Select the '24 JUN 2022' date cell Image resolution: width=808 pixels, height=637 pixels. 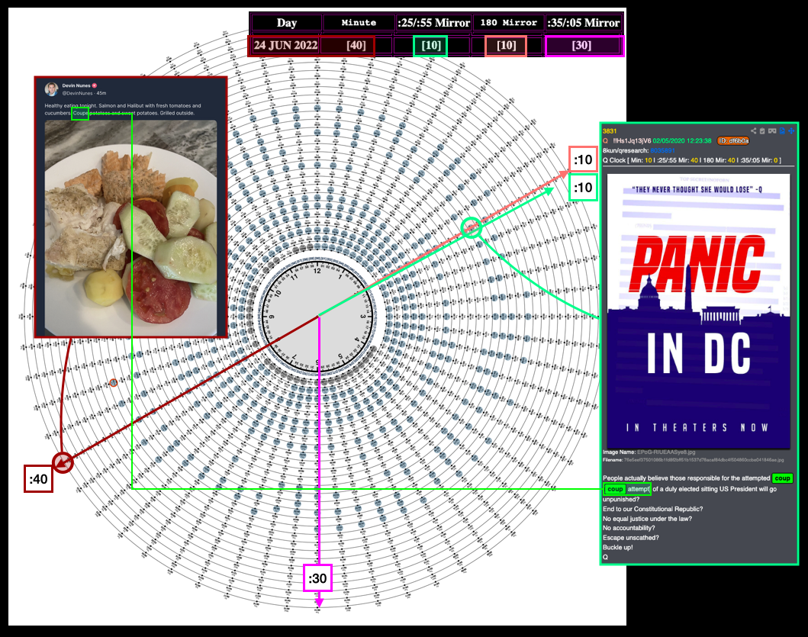point(285,45)
